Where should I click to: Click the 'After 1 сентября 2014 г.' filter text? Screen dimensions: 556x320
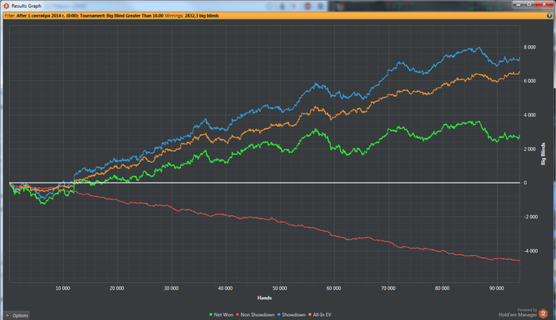[x=41, y=16]
